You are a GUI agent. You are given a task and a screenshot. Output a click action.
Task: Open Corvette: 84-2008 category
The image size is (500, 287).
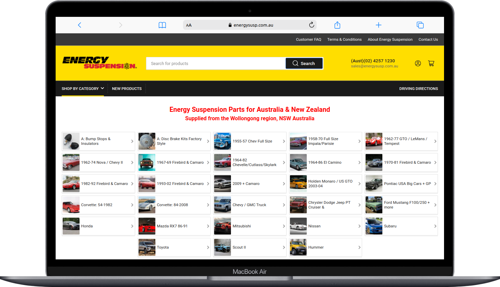tap(174, 205)
